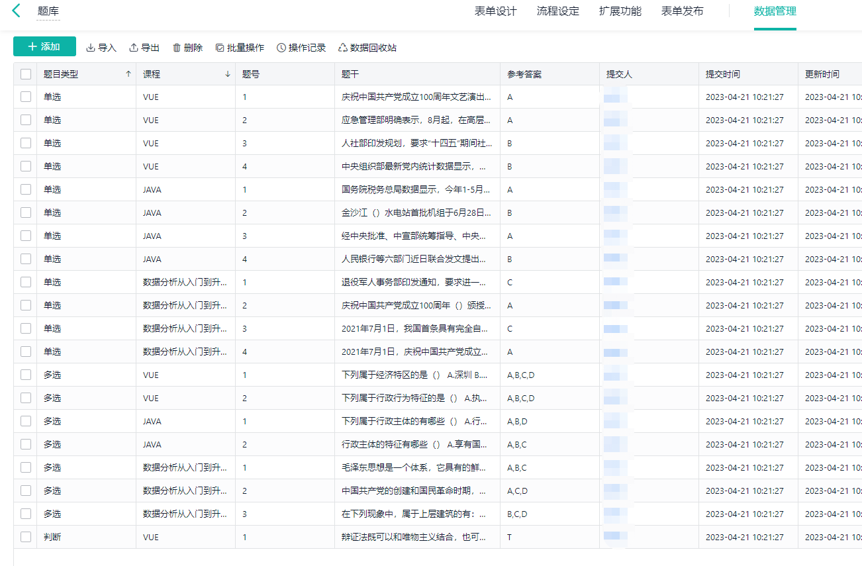Open question 在下列现象中，属于上层建筑
Viewport: 862px width, 566px height.
pyautogui.click(x=416, y=514)
